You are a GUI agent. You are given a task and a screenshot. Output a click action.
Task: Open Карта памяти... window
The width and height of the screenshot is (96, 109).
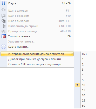(x=37, y=47)
